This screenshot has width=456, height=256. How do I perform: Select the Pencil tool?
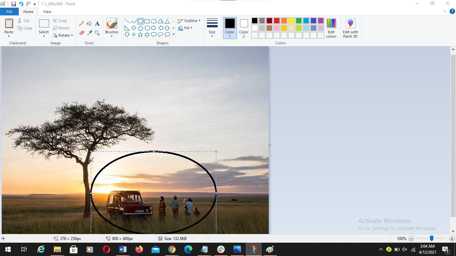pyautogui.click(x=81, y=24)
